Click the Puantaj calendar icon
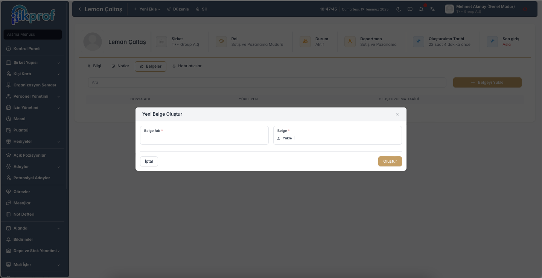The image size is (542, 278). [x=9, y=130]
